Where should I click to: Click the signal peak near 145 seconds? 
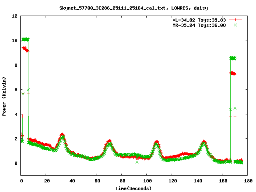tap(204, 142)
